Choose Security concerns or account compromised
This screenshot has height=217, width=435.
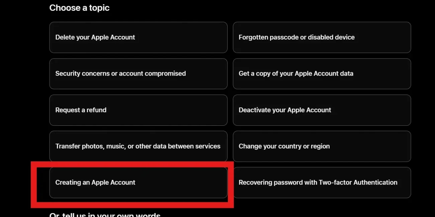click(x=138, y=74)
